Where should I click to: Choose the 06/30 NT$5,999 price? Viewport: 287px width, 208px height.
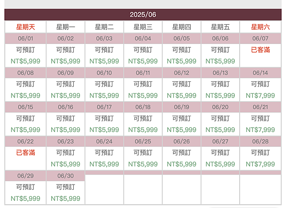(x=66, y=198)
